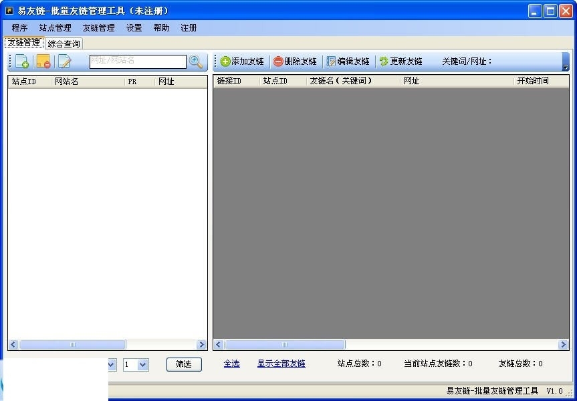Click the delete site icon
The height and width of the screenshot is (401, 577).
click(x=43, y=61)
